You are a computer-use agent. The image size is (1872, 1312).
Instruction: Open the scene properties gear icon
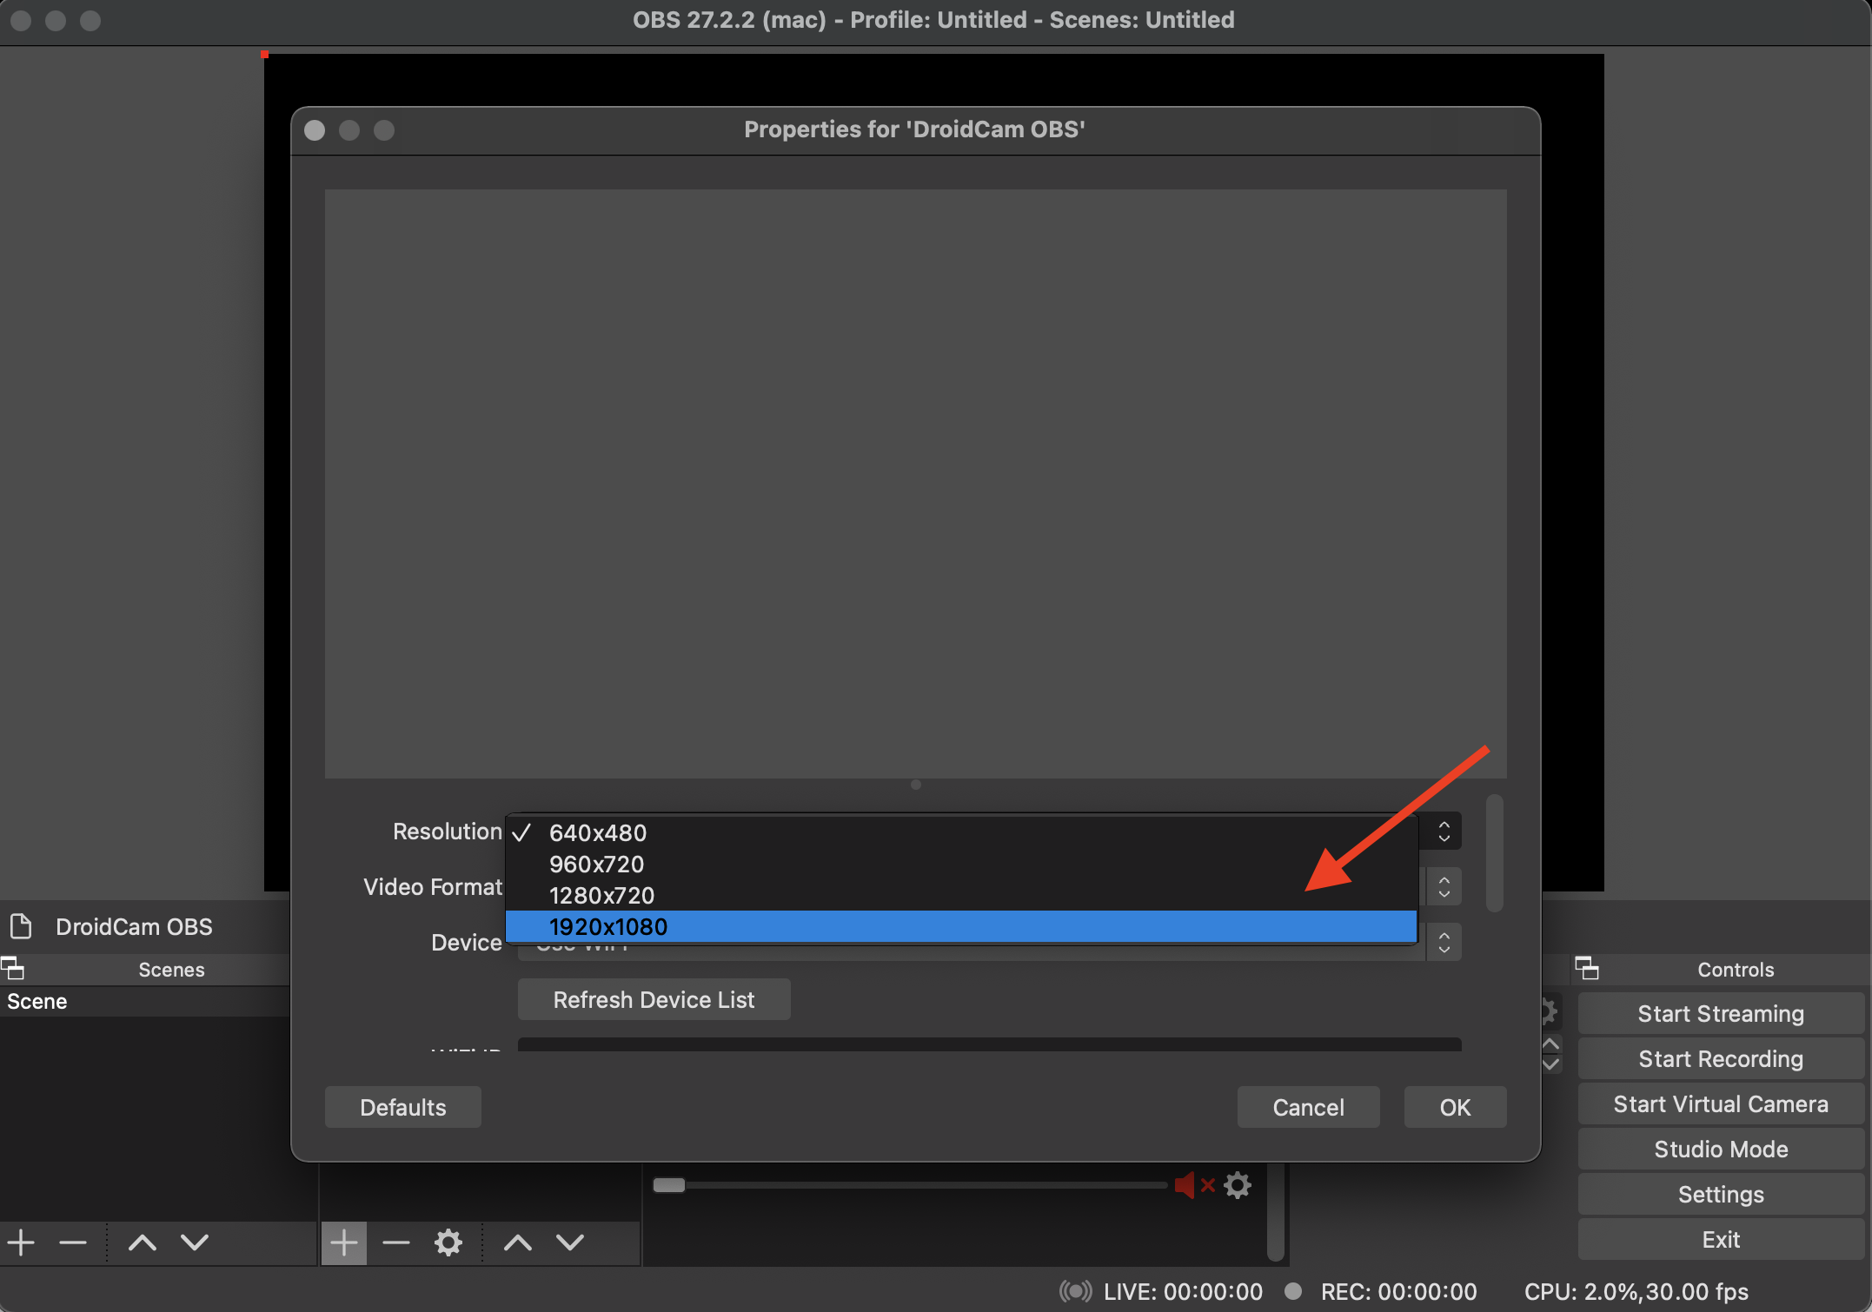(448, 1242)
